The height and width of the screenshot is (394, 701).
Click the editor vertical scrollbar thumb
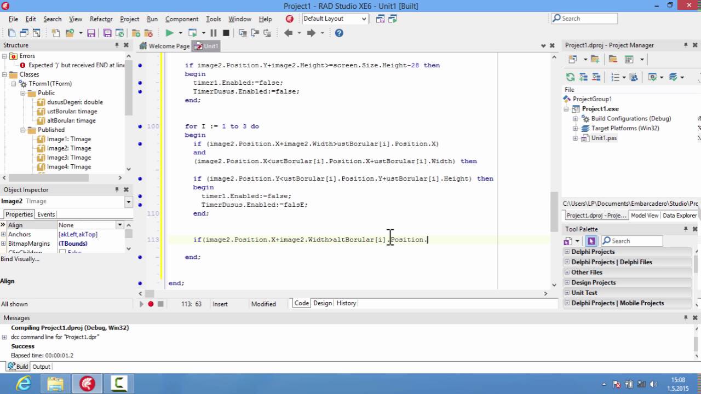point(554,211)
